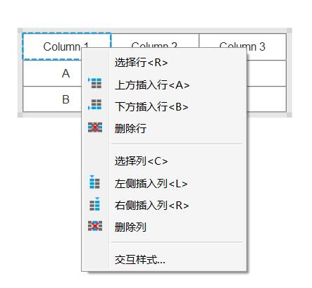The height and width of the screenshot is (288, 312).
Task: Click the delete column icon
Action: click(95, 226)
